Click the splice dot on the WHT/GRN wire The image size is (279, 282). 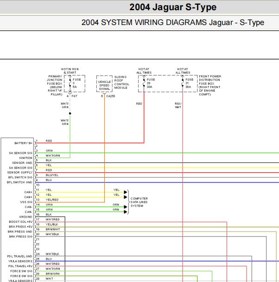pyautogui.click(x=70, y=113)
